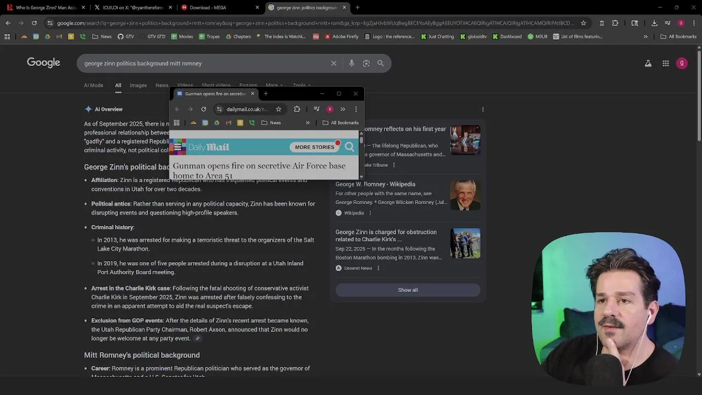The height and width of the screenshot is (395, 702).
Task: Open George W. Romney portrait thumbnail
Action: pyautogui.click(x=465, y=195)
